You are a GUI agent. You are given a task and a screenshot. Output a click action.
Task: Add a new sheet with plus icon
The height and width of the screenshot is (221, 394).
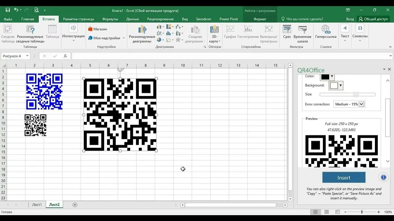(x=75, y=205)
